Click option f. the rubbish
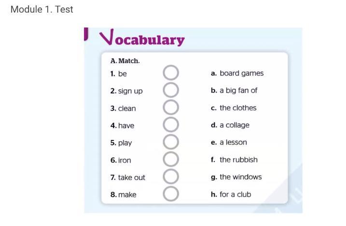 (234, 160)
